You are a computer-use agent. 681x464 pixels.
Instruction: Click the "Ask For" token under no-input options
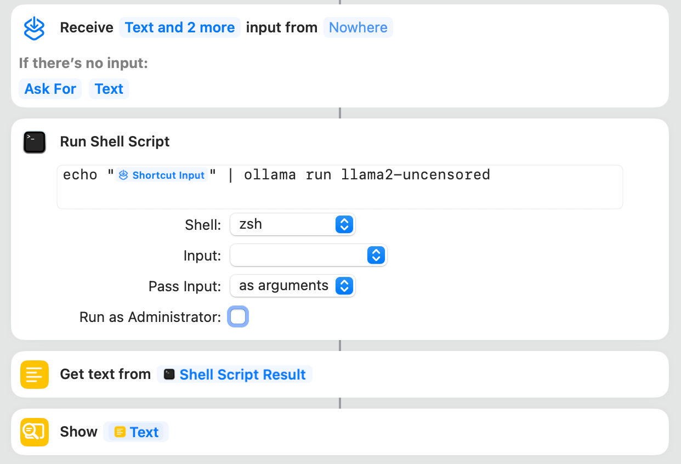click(x=50, y=88)
